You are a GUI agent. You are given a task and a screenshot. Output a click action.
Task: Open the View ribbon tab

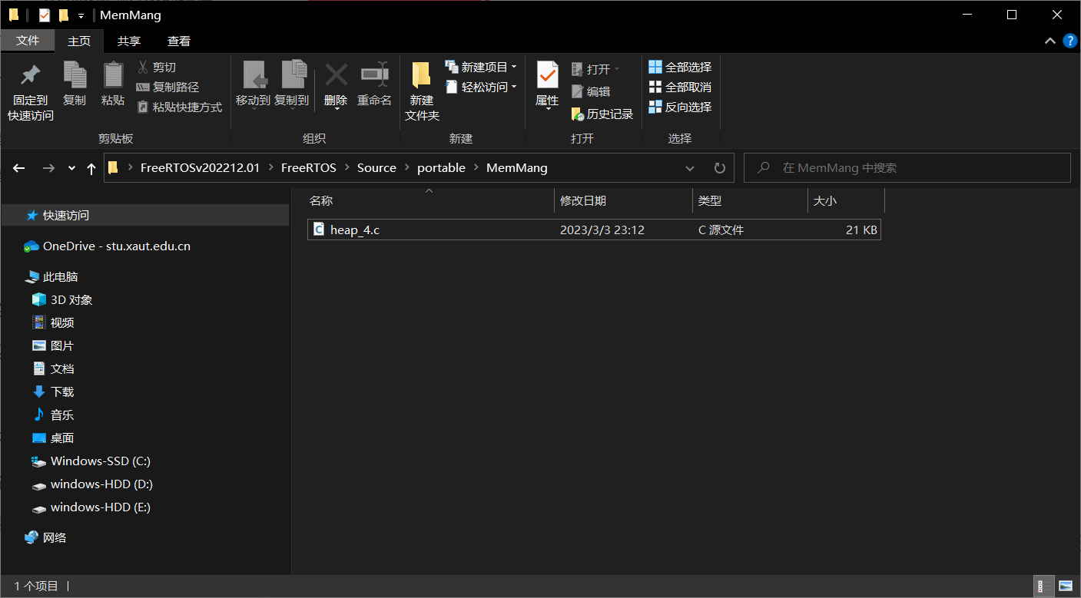coord(179,41)
